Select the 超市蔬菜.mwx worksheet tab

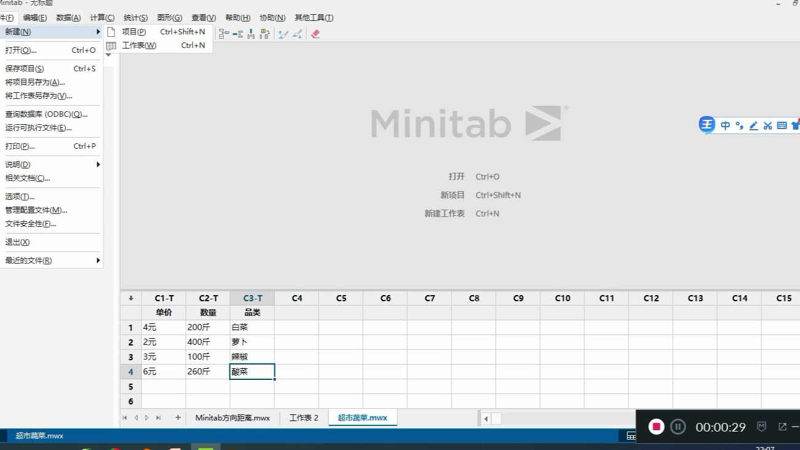click(362, 418)
